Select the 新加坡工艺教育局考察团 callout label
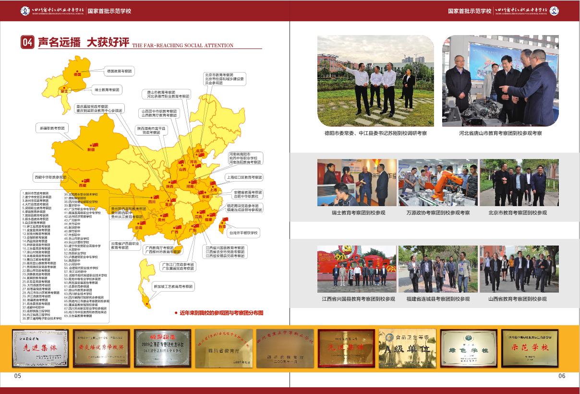Image resolution: width=580 pixels, height=394 pixels. [x=173, y=286]
